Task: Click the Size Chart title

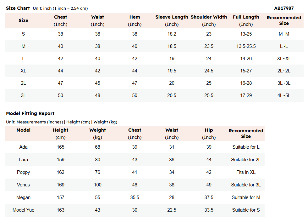Action: (x=18, y=8)
